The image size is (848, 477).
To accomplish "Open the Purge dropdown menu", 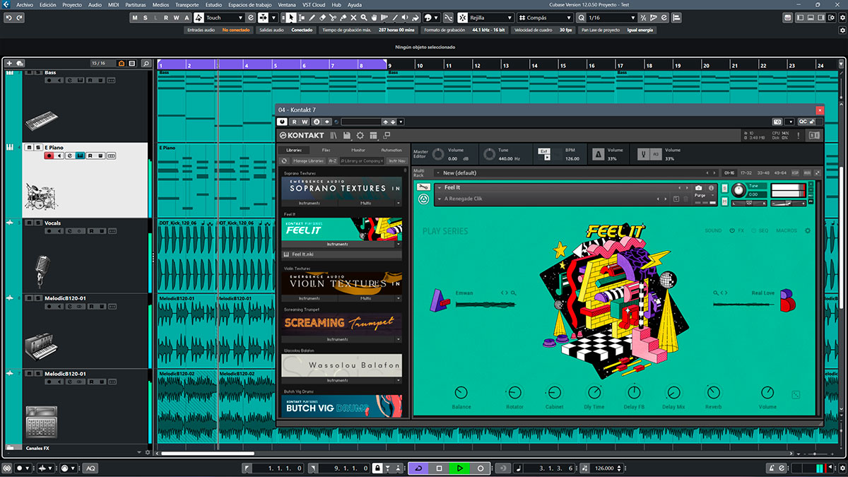I will (x=702, y=195).
